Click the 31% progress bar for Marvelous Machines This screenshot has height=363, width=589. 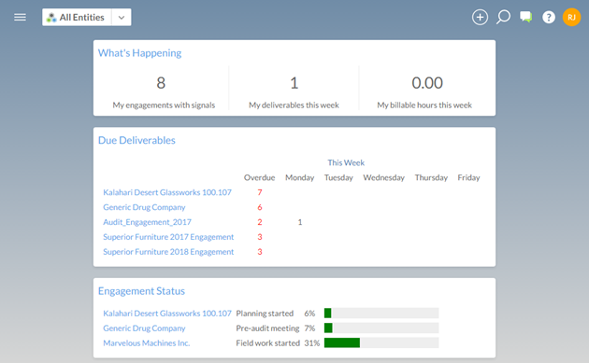[x=381, y=342]
